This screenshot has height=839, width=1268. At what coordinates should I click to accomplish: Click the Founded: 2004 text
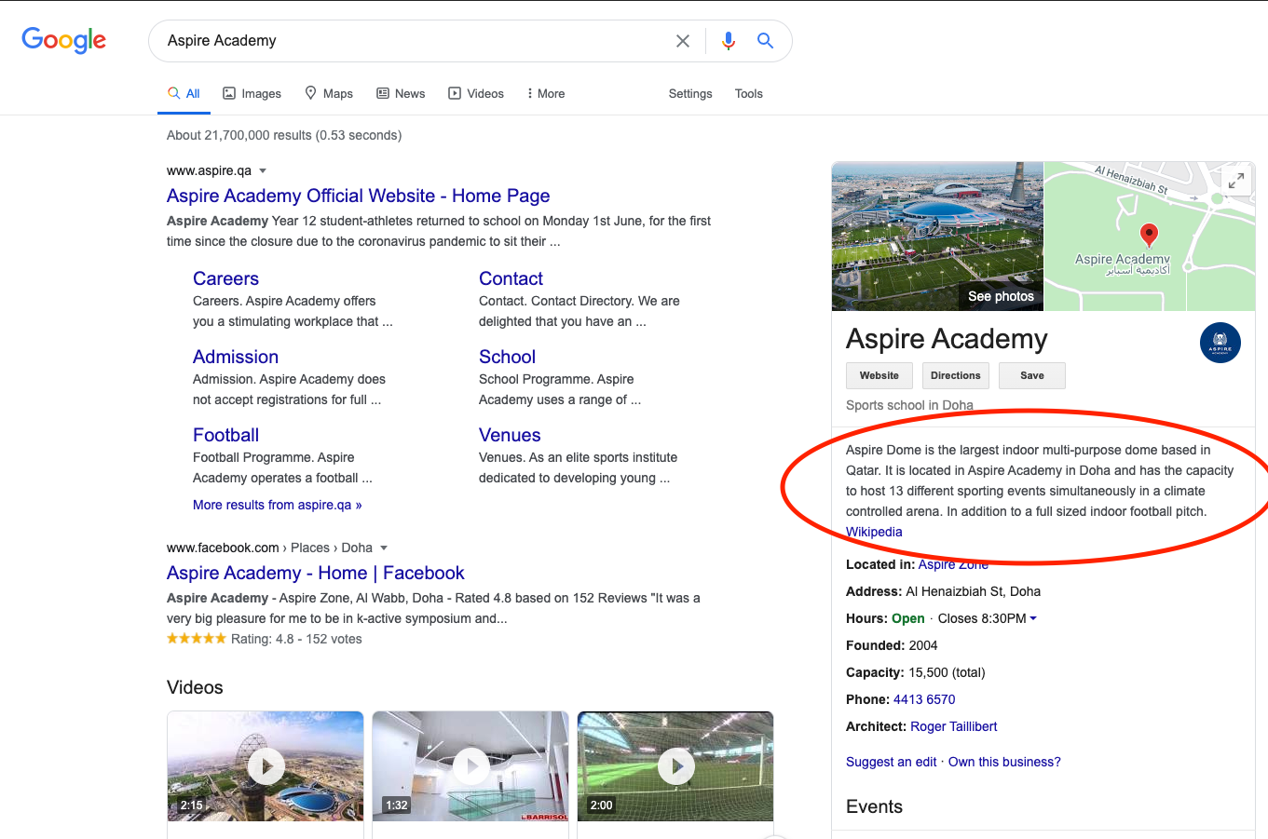pyautogui.click(x=892, y=645)
